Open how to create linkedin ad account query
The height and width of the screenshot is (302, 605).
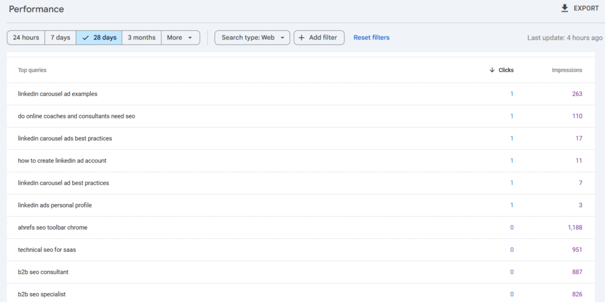62,160
